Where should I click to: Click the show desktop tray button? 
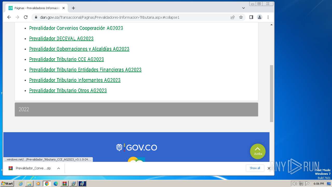[x=329, y=184]
